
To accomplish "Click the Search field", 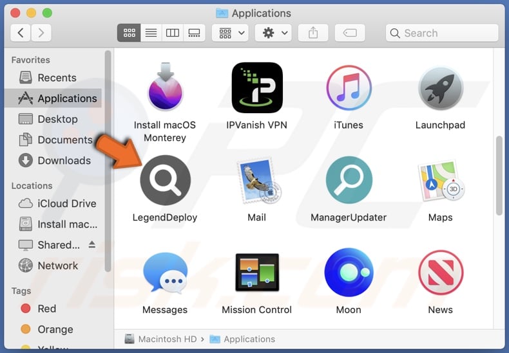I will [442, 33].
